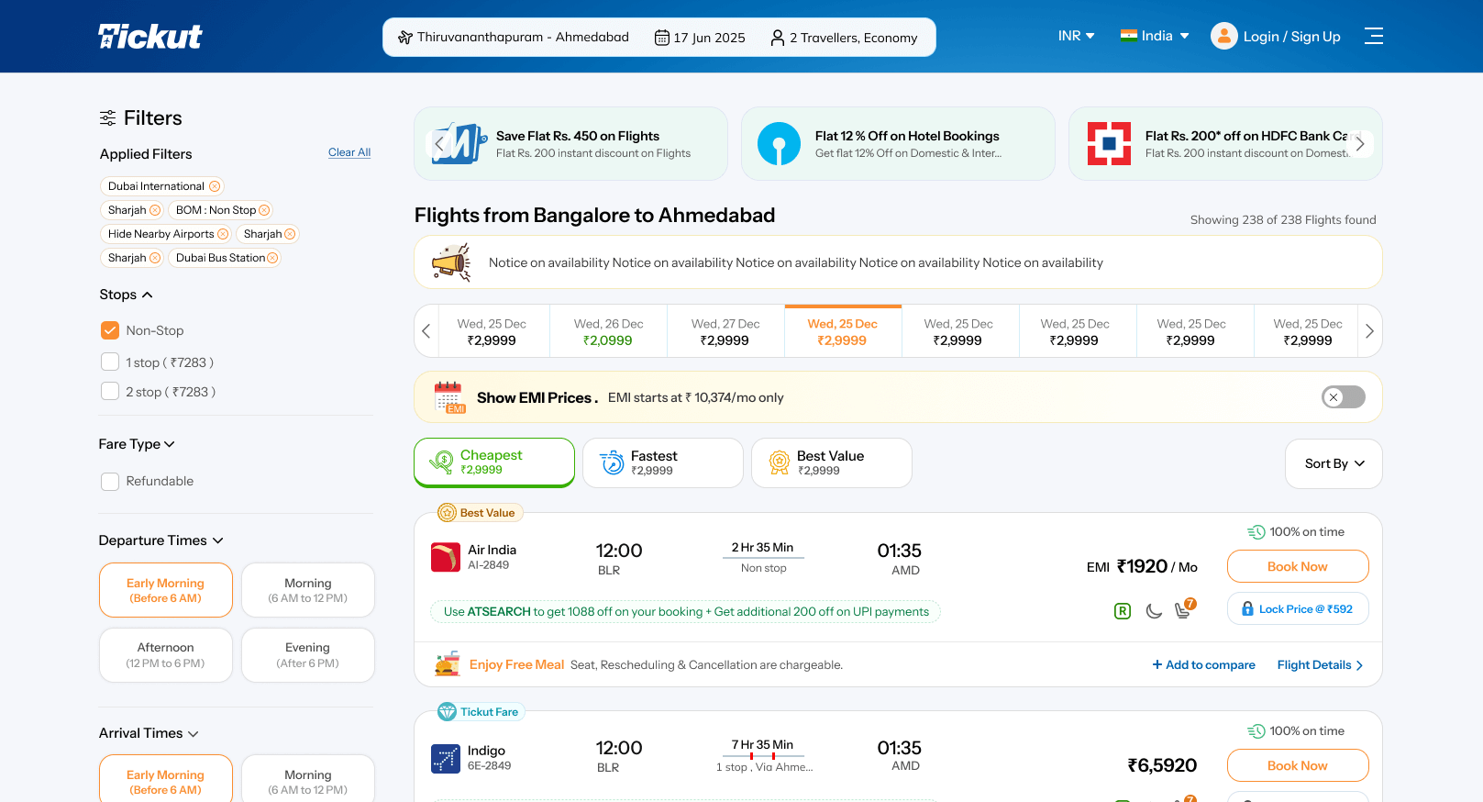The height and width of the screenshot is (802, 1483).
Task: Click the Tickut logo
Action: click(x=150, y=36)
